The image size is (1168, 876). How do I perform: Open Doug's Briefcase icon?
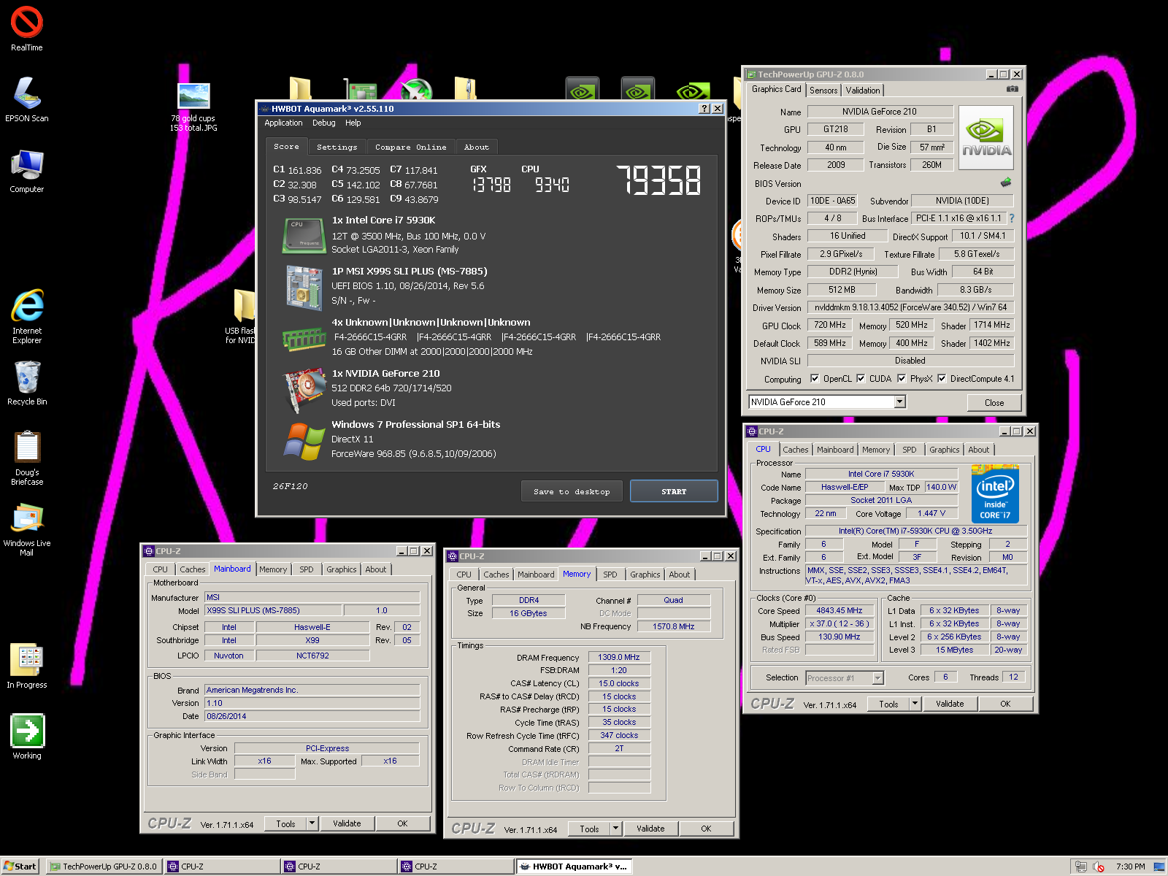tap(27, 458)
